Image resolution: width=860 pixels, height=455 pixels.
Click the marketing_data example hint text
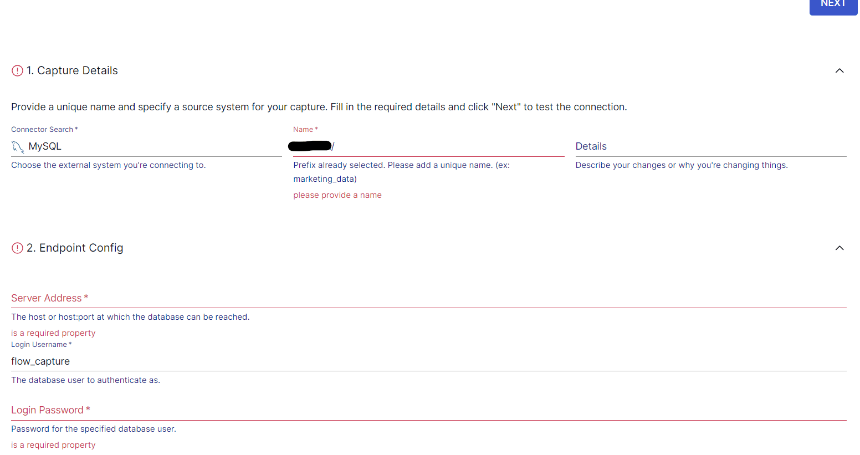(325, 178)
